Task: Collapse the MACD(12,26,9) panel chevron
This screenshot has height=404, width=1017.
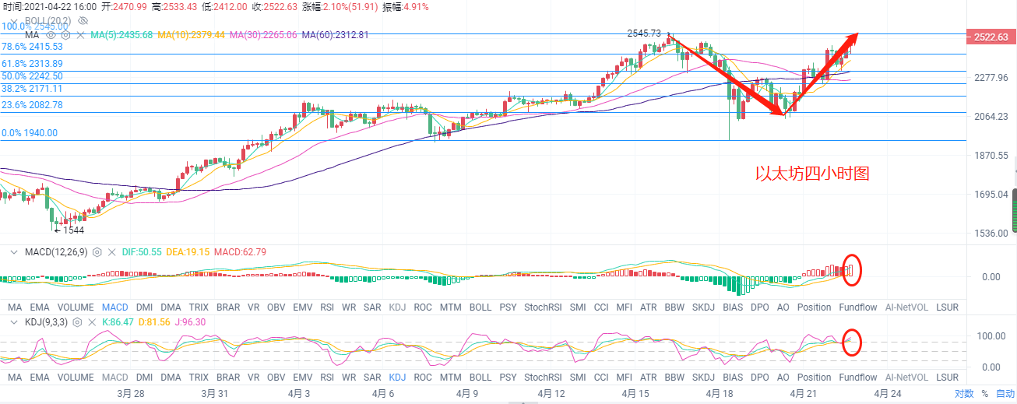Action: [13, 252]
